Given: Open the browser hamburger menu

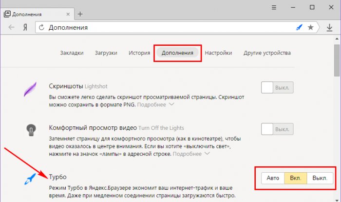Looking at the screenshot, I should click(x=274, y=7).
